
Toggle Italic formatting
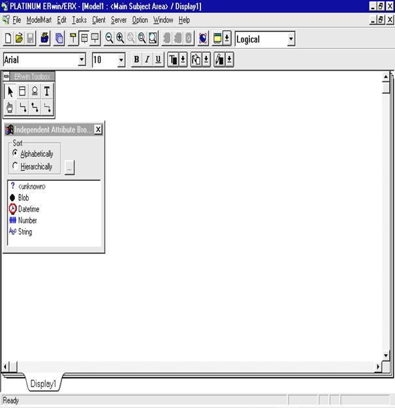coord(148,59)
